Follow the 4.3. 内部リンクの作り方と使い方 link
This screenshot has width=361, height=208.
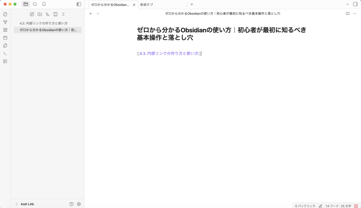point(169,53)
